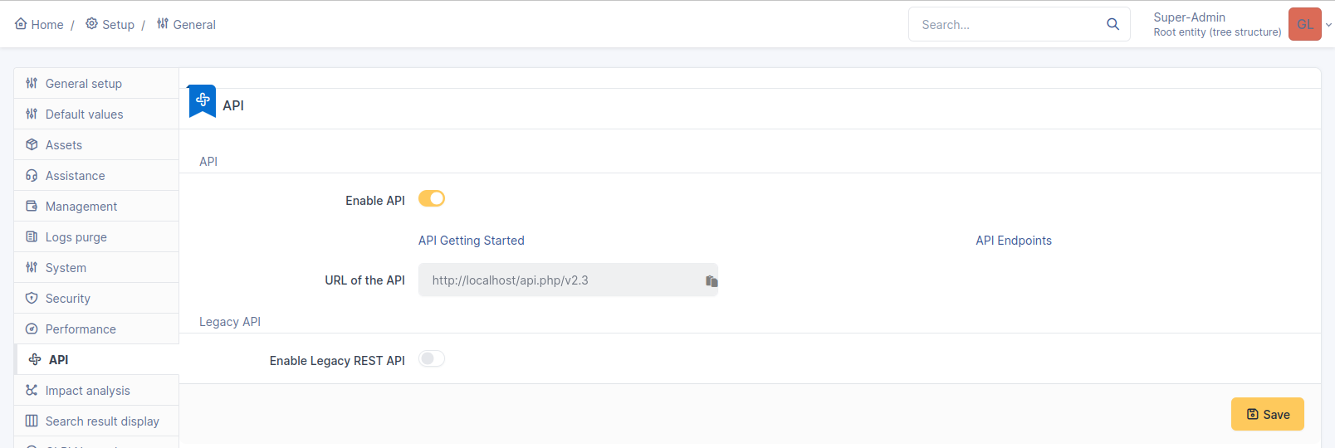This screenshot has height=448, width=1335.
Task: Click the search magnifier icon
Action: [1112, 24]
